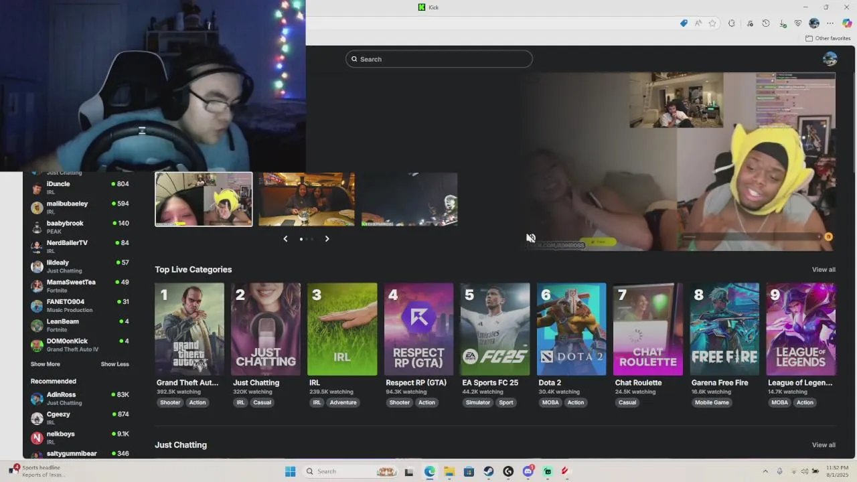Open Cgeezy recommended channel
Viewport: 857px width, 482px height.
pyautogui.click(x=80, y=418)
